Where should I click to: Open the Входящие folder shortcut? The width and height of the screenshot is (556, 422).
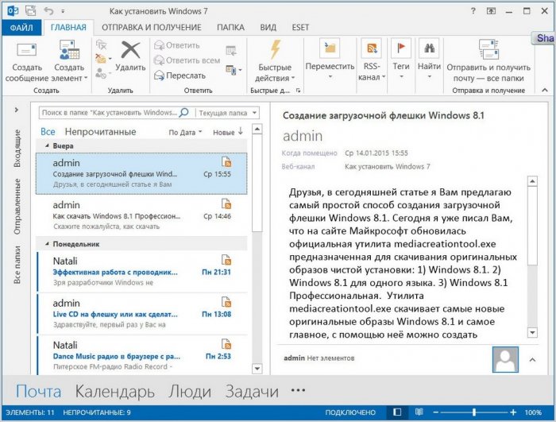coord(17,149)
